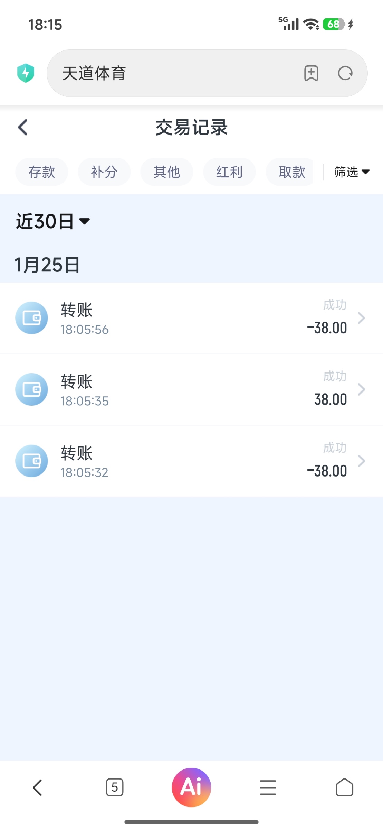The image size is (383, 830).
Task: Navigate back with bottom bar arrow
Action: tap(38, 787)
